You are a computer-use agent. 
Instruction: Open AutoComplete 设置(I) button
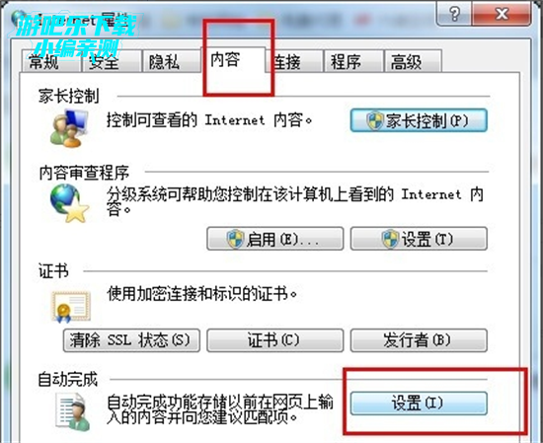point(419,404)
